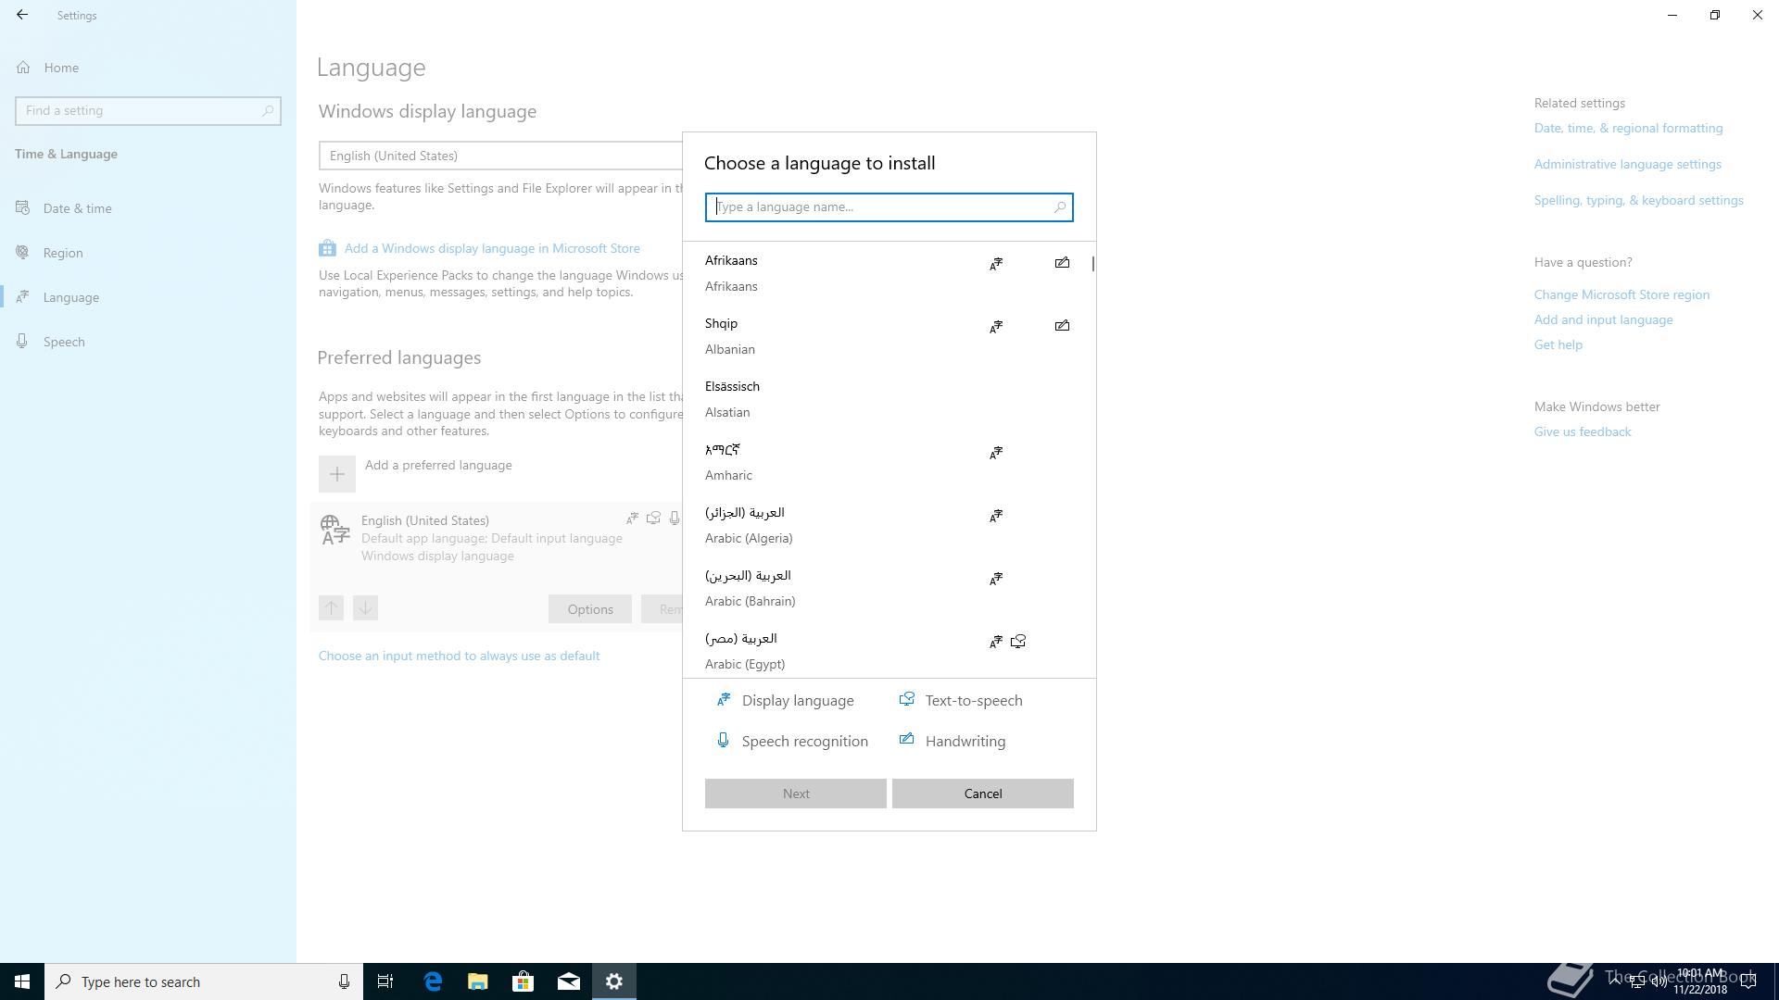Open Options for English (United States)
Image resolution: width=1779 pixels, height=1000 pixels.
click(x=590, y=609)
